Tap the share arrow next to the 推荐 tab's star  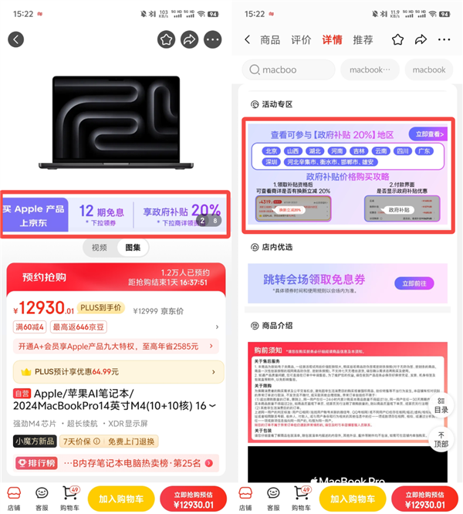421,39
